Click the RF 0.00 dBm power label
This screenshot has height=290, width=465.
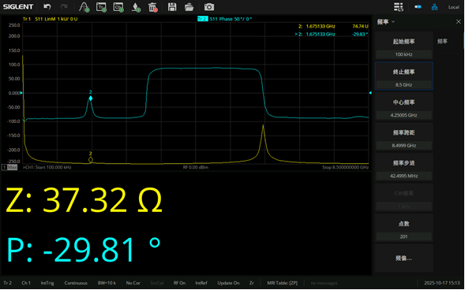point(196,168)
